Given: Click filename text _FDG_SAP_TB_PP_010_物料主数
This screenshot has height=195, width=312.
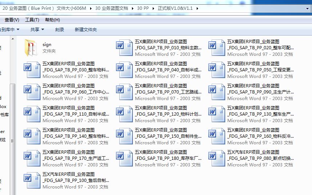Looking at the screenshot, I should click(x=168, y=48).
